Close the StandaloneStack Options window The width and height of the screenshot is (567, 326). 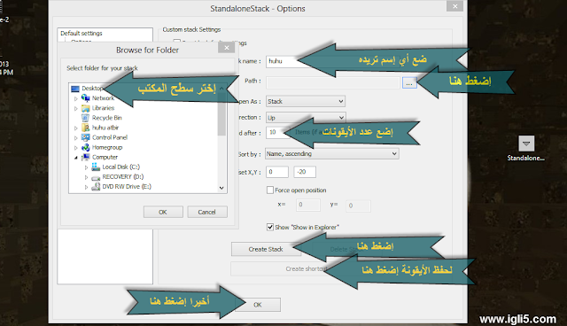point(454,6)
